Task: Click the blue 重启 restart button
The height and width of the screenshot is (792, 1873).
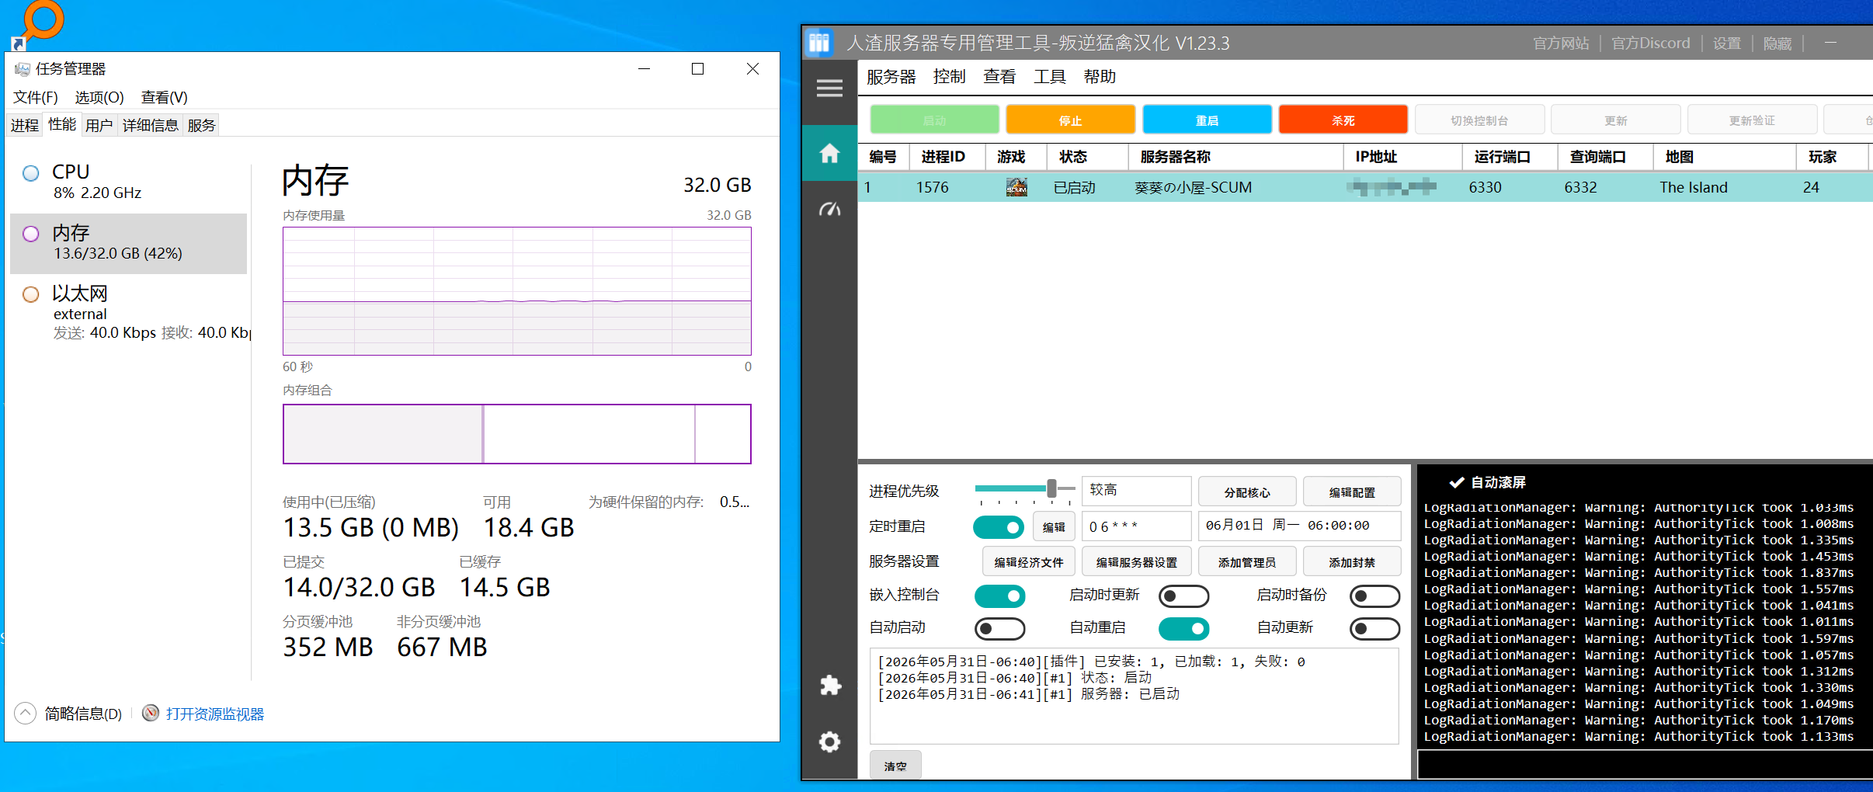Action: click(x=1207, y=120)
